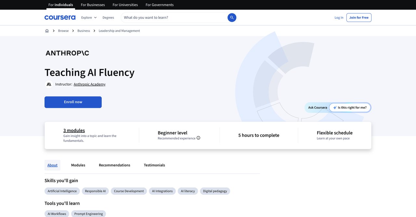The width and height of the screenshot is (416, 217).
Task: Open the home icon in breadcrumbs
Action: click(x=47, y=31)
